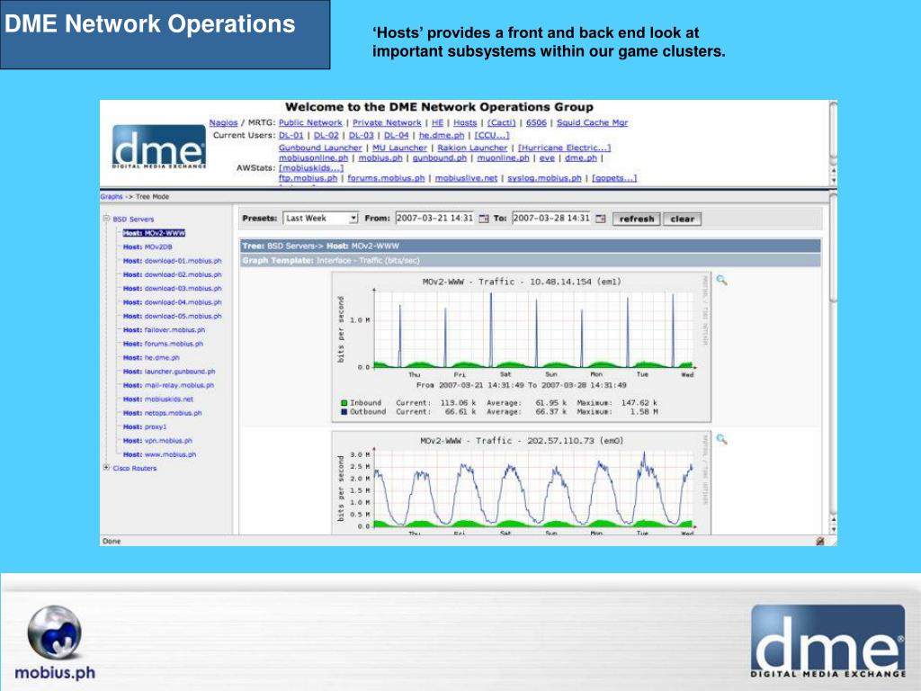Click the main pane vertical scrollbar
The image size is (921, 691).
pyautogui.click(x=833, y=363)
